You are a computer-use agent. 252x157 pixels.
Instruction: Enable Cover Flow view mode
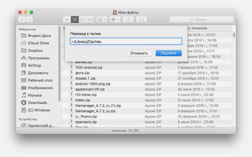coord(91,20)
